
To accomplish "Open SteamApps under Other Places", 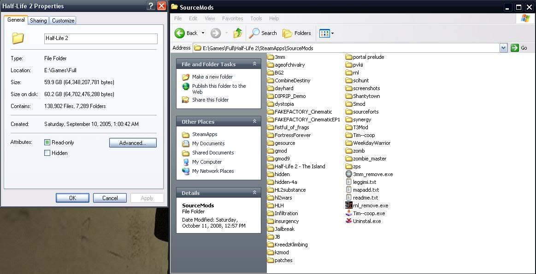I will (205, 134).
